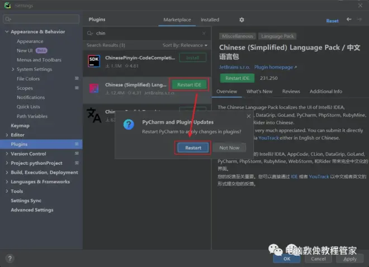This screenshot has height=267, width=369.
Task: Expand the Version Control section
Action: (x=7, y=154)
